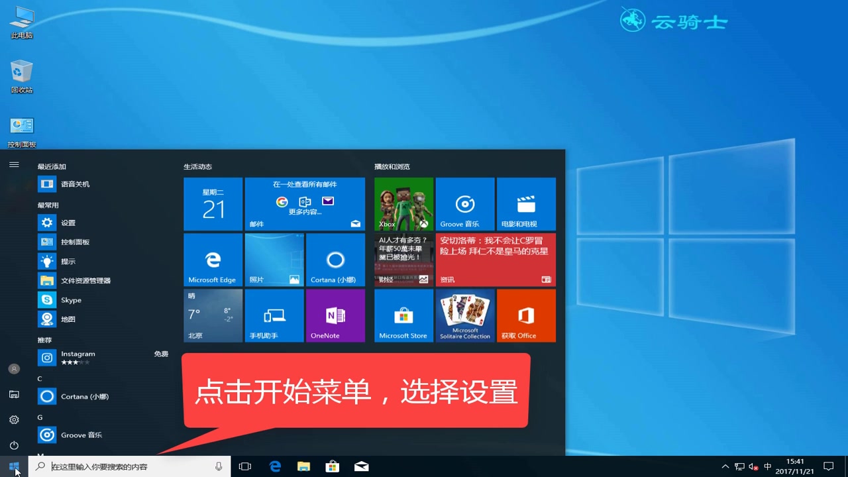Open the Mail app from the taskbar
This screenshot has width=848, height=477.
coord(361,466)
